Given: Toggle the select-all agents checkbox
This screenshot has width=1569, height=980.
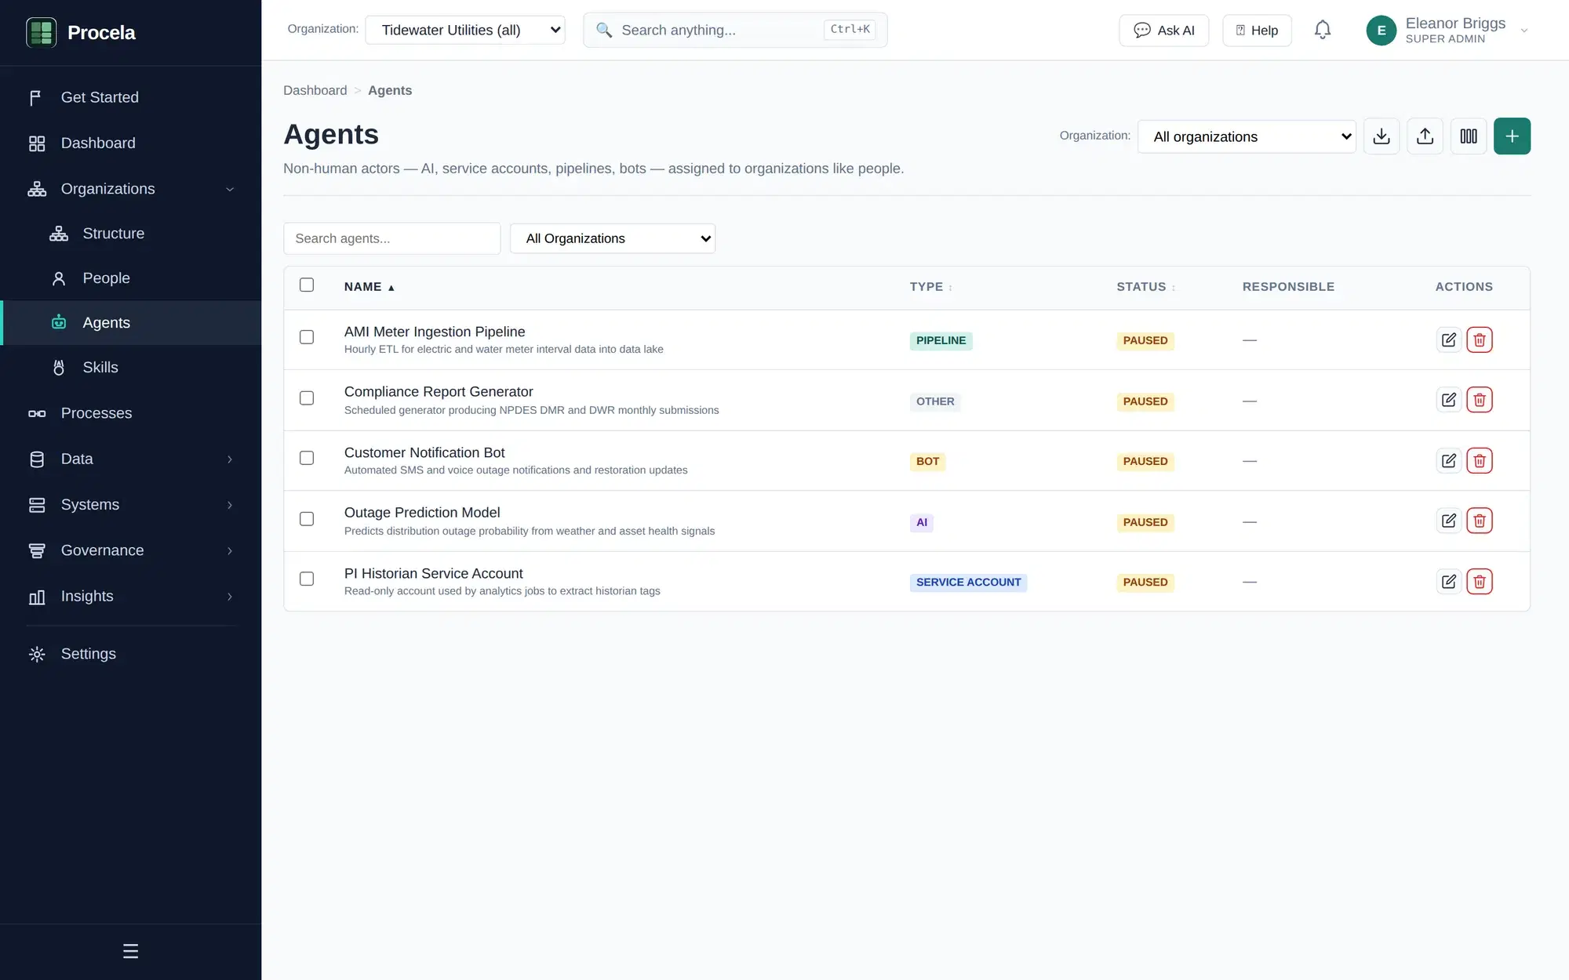Looking at the screenshot, I should click(x=307, y=285).
